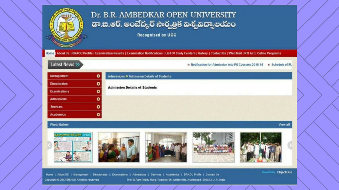
Task: Click Admission Details of Students breadcrumb
Action: click(150, 76)
